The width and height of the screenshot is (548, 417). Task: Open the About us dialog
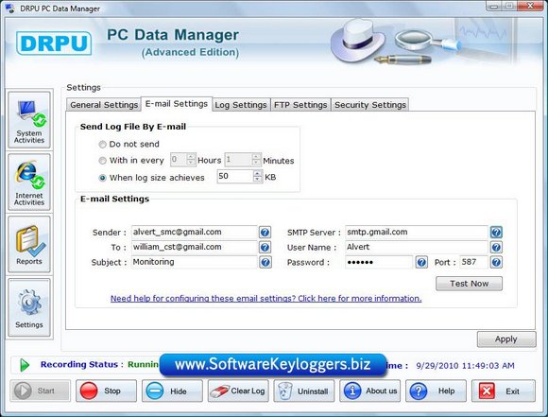coord(369,391)
